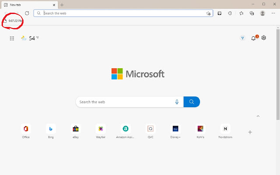Close the New tab tab
Viewport: 280px width, 175px height.
54,5
